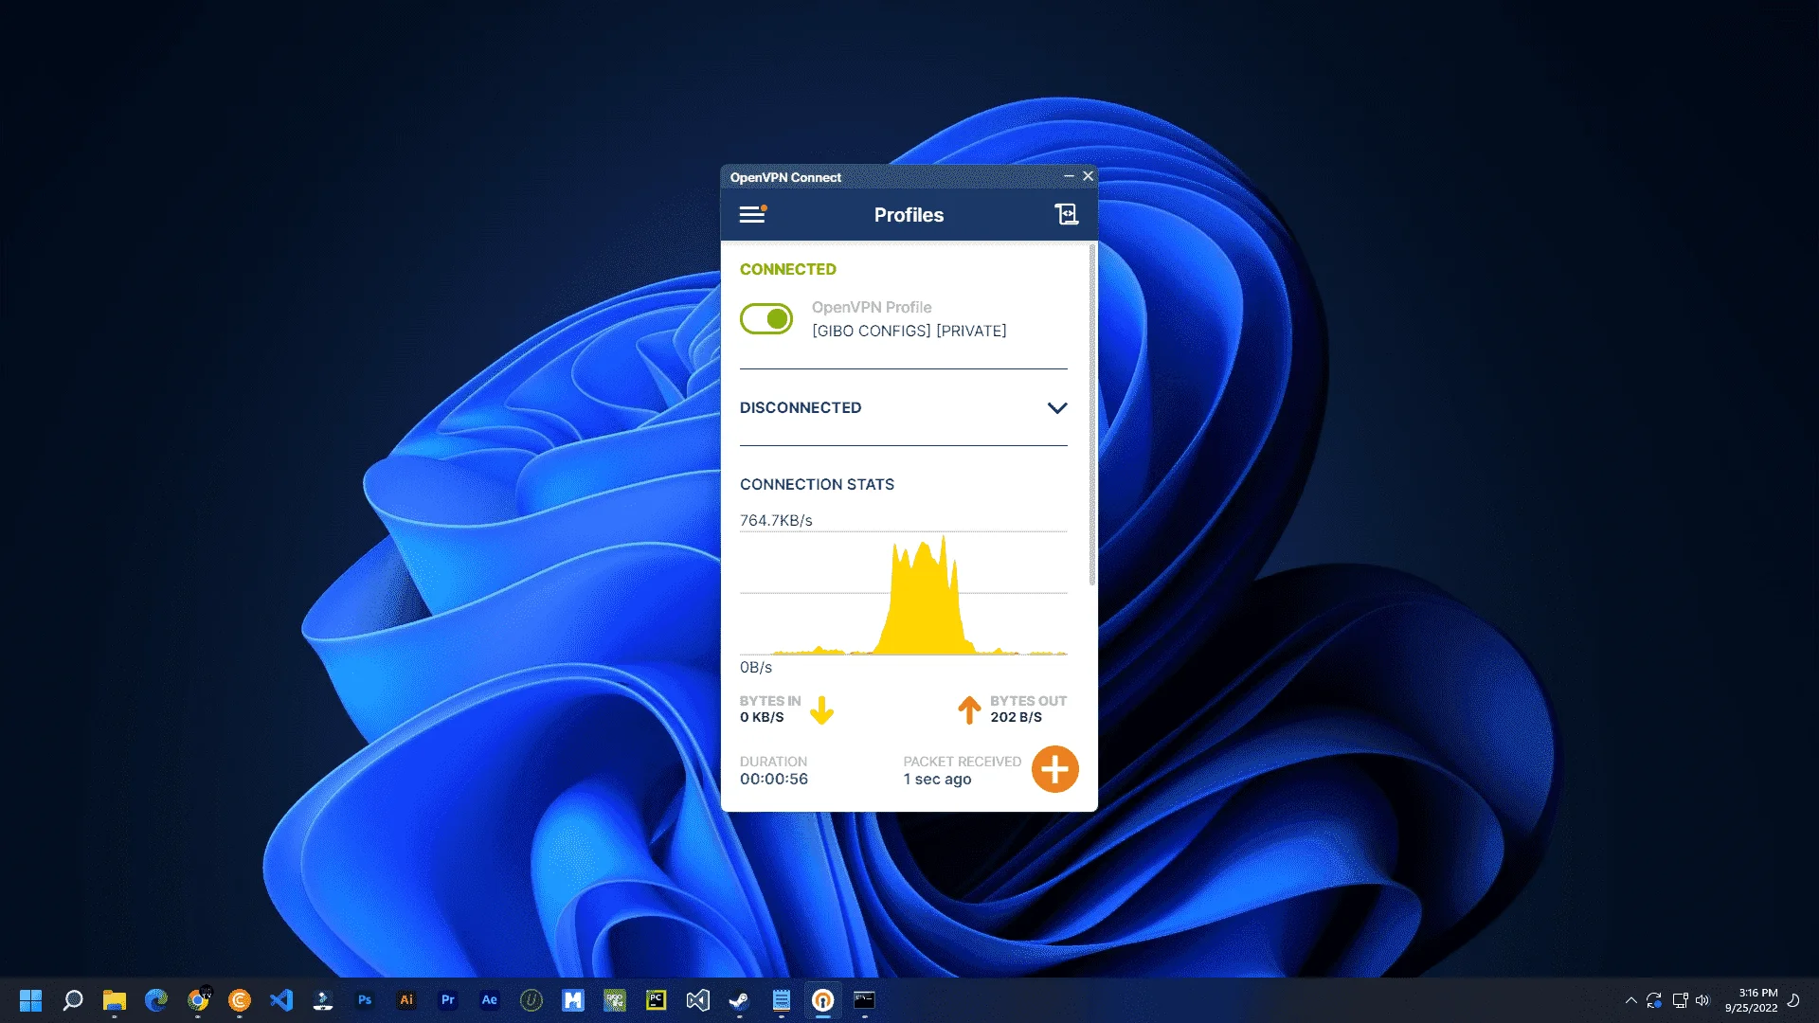Click the CONNECTION STATS heading
Image resolution: width=1819 pixels, height=1023 pixels.
click(817, 484)
